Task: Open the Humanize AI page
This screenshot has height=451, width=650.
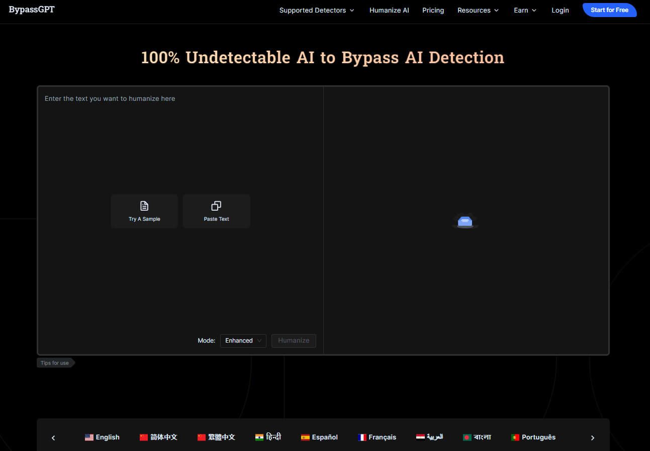Action: [x=389, y=10]
